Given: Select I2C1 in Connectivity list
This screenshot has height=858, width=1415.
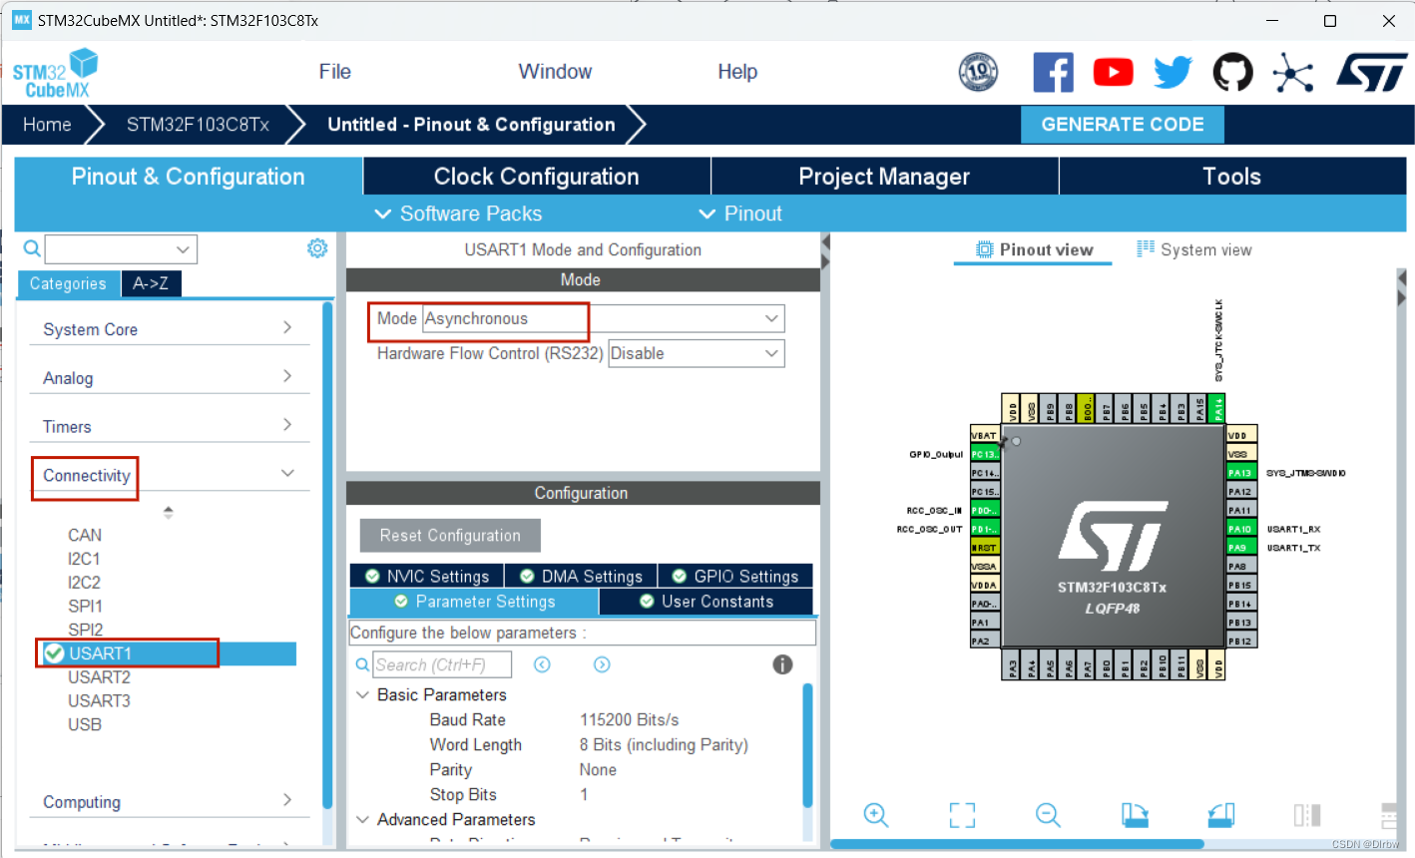Looking at the screenshot, I should click(84, 559).
